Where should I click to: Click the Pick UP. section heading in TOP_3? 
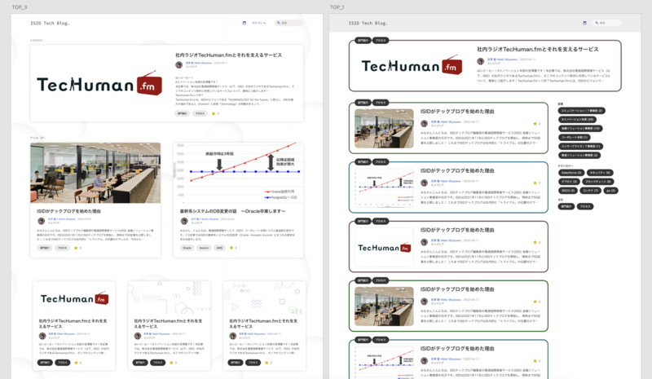[37, 138]
